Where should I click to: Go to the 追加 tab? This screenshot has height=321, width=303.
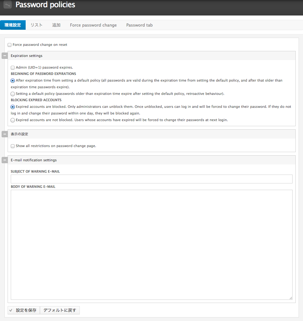click(56, 25)
